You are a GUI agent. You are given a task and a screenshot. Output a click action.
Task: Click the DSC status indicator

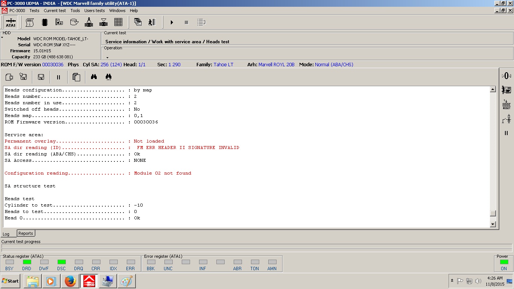coord(61,262)
